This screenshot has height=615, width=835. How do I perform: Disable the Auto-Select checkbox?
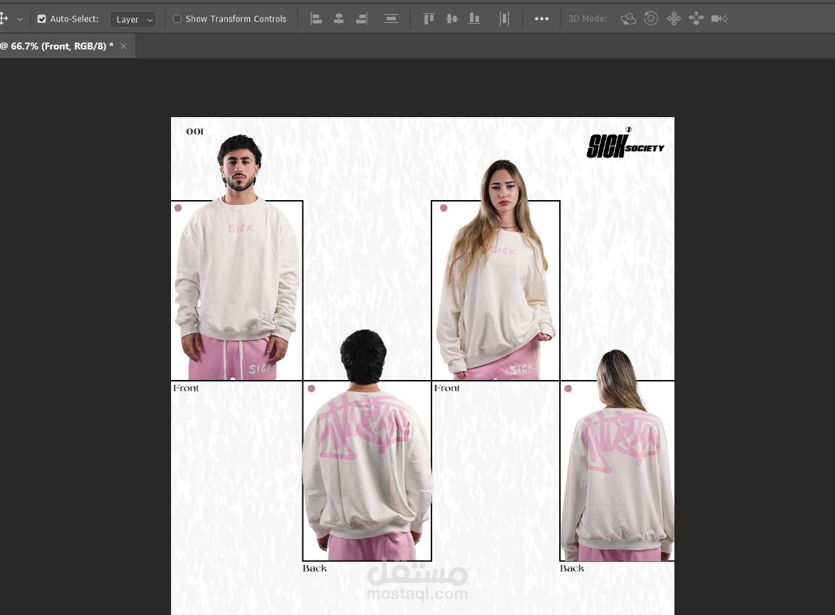tap(41, 19)
